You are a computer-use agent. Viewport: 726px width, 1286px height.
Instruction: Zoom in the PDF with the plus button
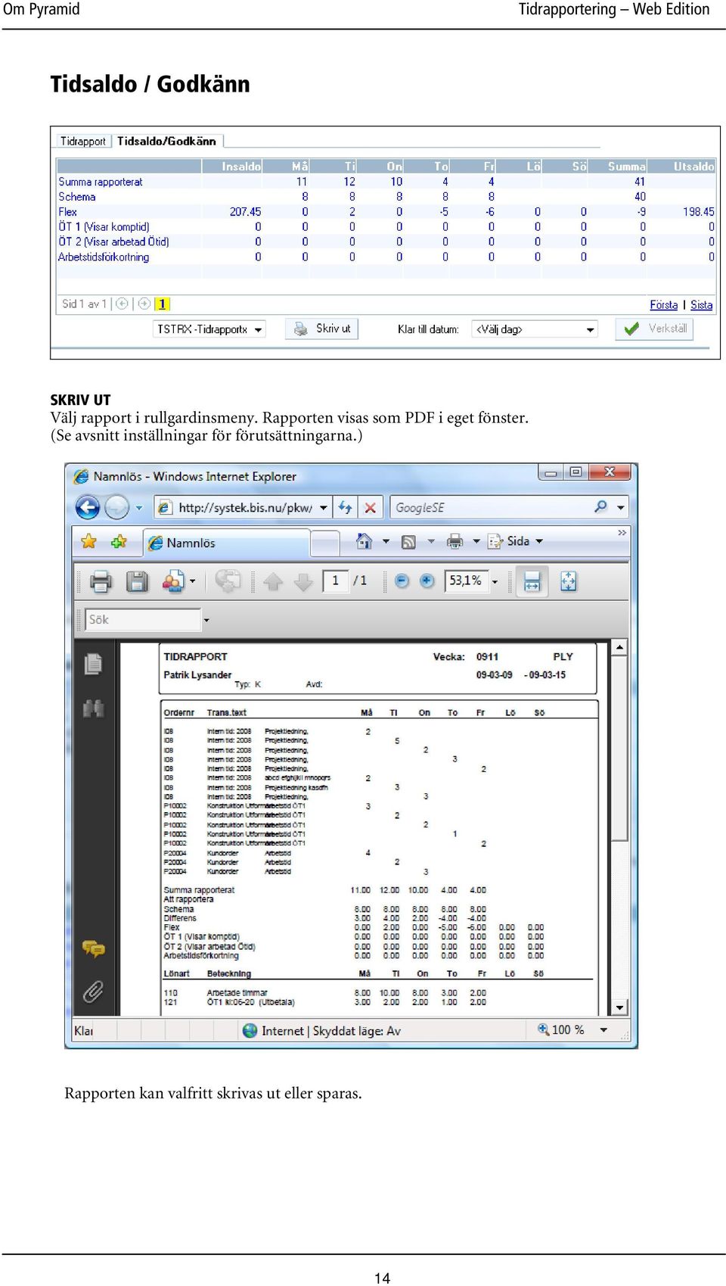pos(427,581)
